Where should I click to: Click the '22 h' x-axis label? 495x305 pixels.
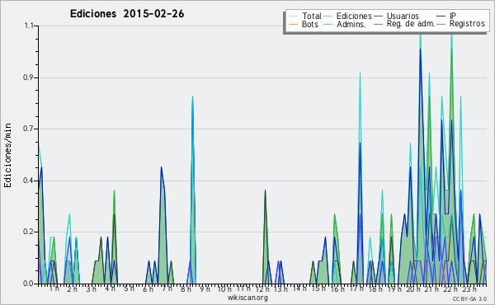tap(450, 289)
